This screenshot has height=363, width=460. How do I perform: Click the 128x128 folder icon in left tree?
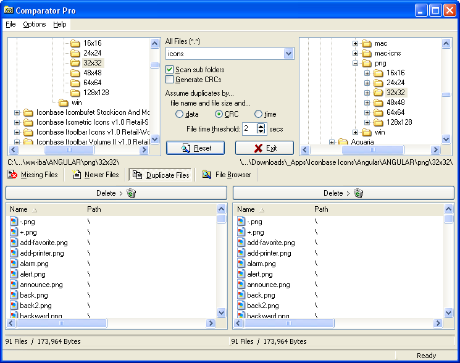click(x=75, y=93)
